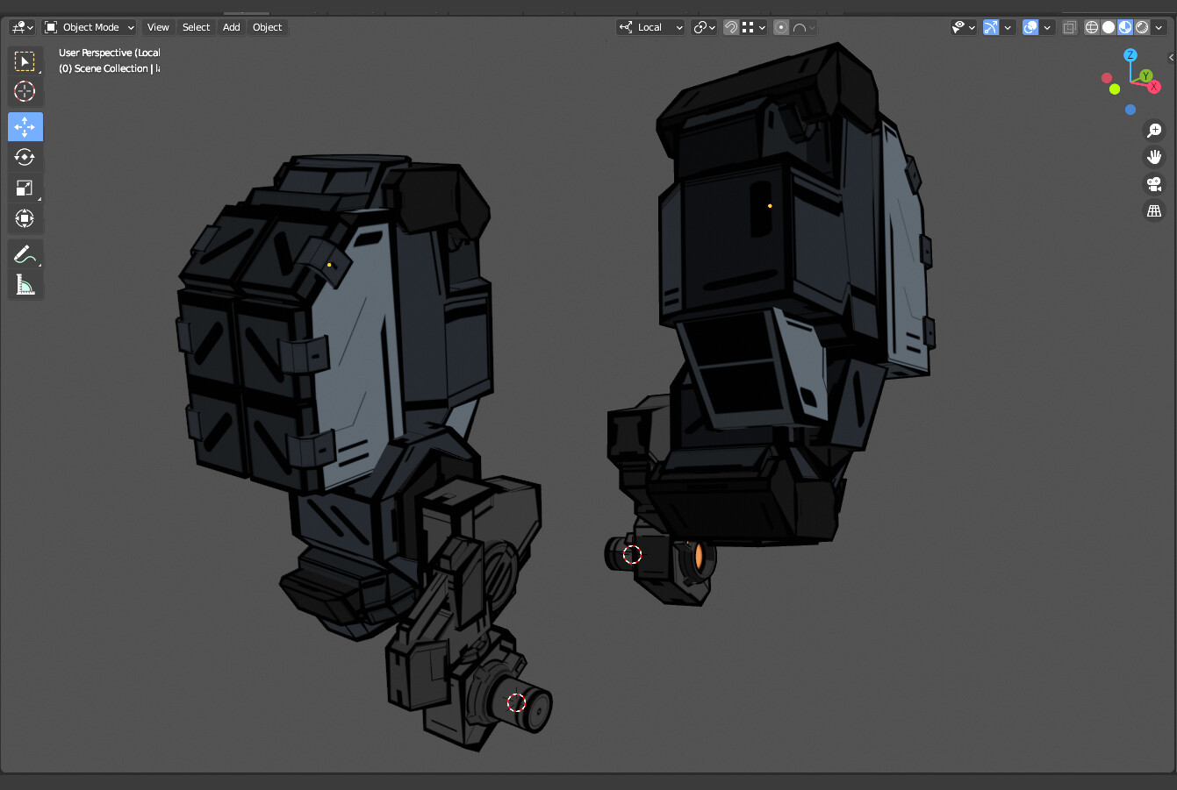Viewport: 1177px width, 790px height.
Task: Toggle Snapping on in the header
Action: point(730,27)
